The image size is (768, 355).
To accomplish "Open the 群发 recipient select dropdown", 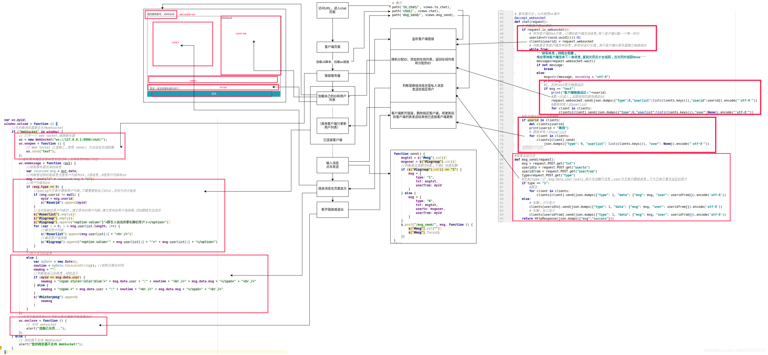I will [209, 88].
